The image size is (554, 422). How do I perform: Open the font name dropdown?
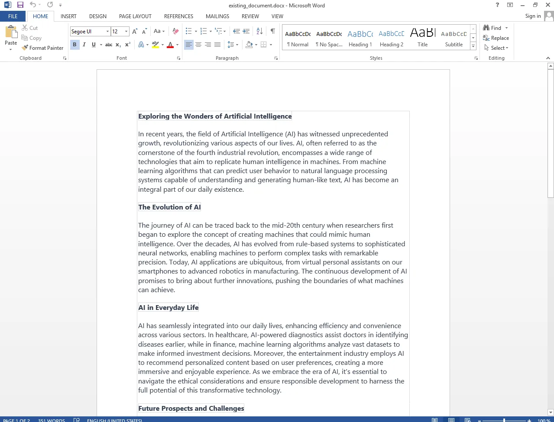point(107,31)
